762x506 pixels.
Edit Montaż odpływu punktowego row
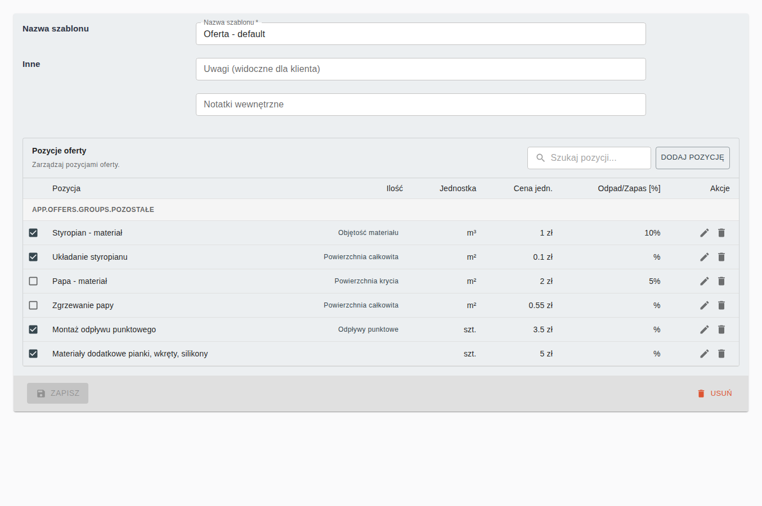pyautogui.click(x=704, y=329)
